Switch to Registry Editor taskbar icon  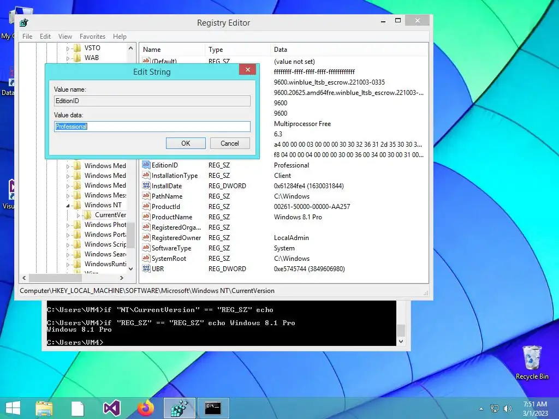[179, 408]
